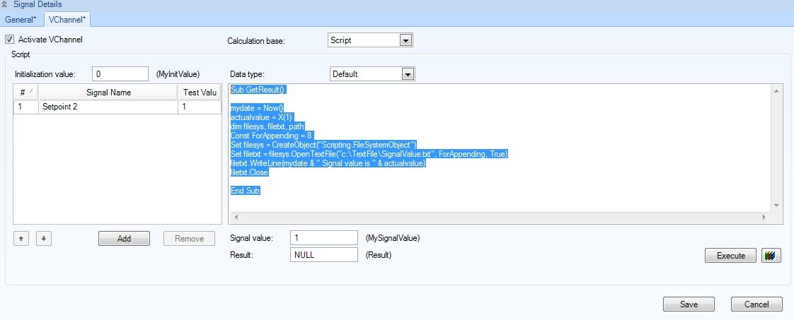Toggle the Activate VChannel checkbox
Image resolution: width=794 pixels, height=320 pixels.
10,40
